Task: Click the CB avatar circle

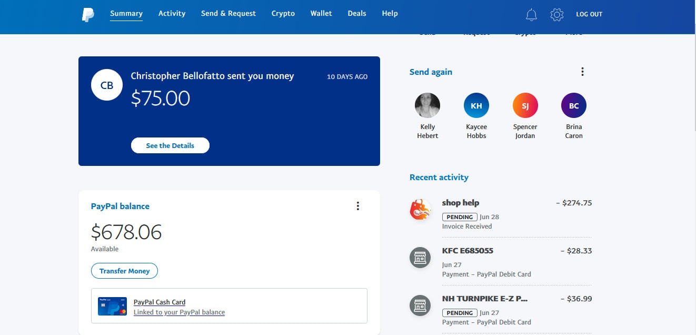Action: click(x=107, y=85)
